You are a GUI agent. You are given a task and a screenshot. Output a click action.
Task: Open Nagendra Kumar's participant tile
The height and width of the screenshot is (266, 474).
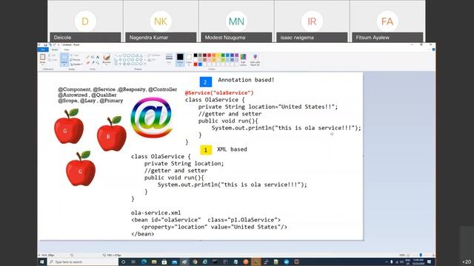click(161, 21)
